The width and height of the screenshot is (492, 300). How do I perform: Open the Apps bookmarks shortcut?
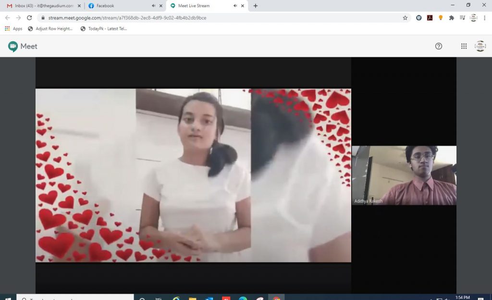13,29
